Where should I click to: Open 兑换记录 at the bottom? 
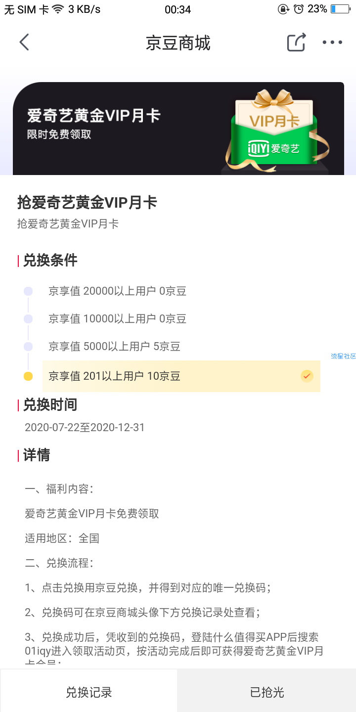tap(89, 691)
